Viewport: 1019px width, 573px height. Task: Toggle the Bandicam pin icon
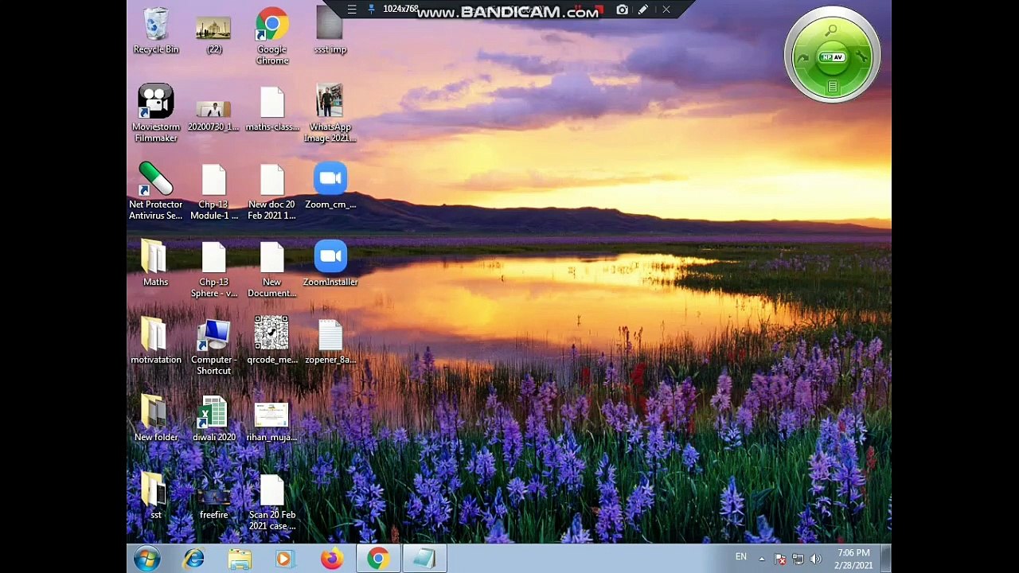coord(371,10)
